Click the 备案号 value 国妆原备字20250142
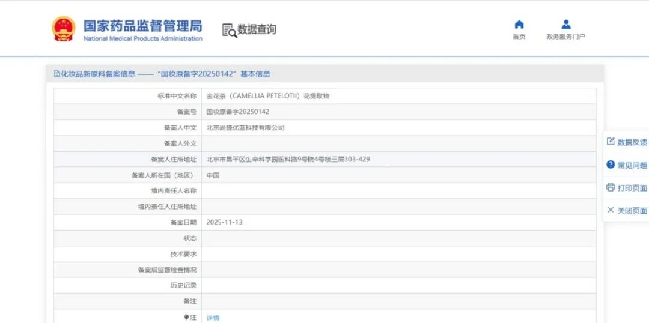 237,112
